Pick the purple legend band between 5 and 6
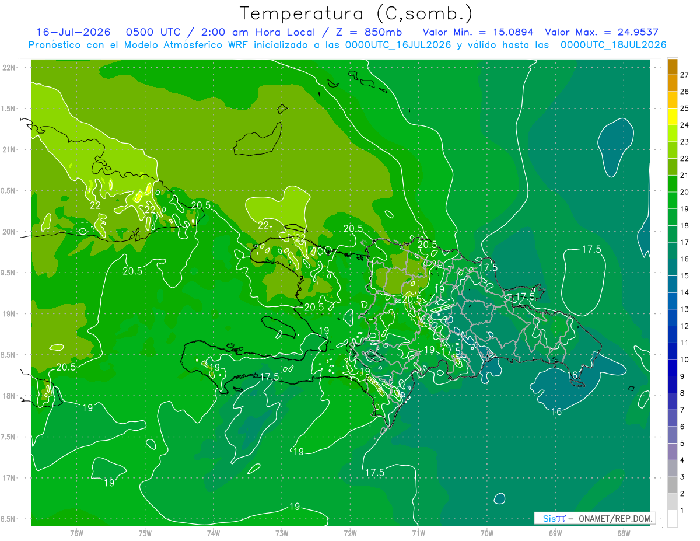 (x=673, y=434)
